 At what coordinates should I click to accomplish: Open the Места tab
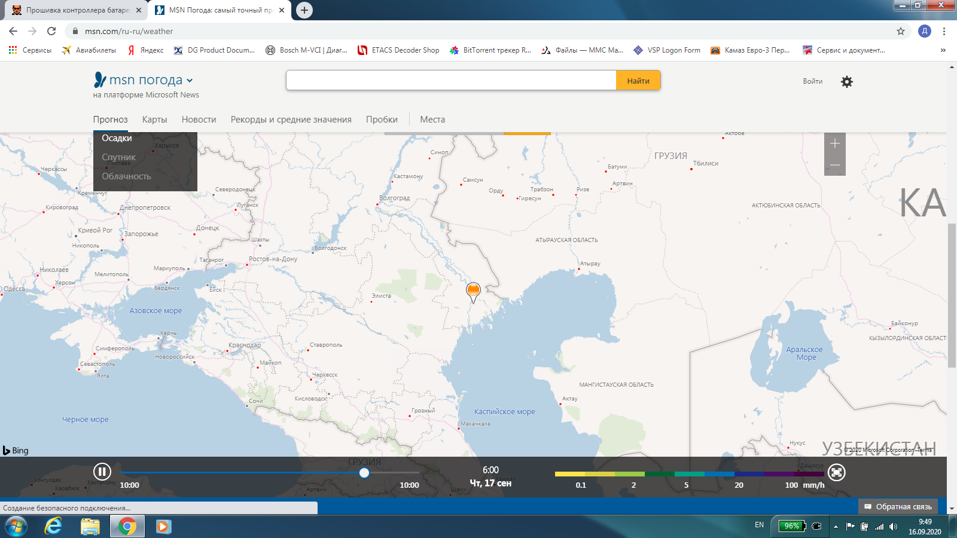(432, 120)
